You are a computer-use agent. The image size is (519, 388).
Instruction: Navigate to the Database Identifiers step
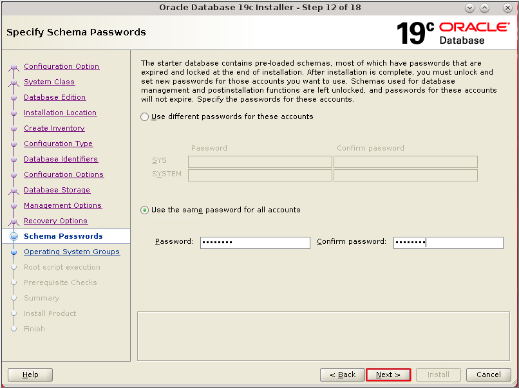(x=61, y=159)
